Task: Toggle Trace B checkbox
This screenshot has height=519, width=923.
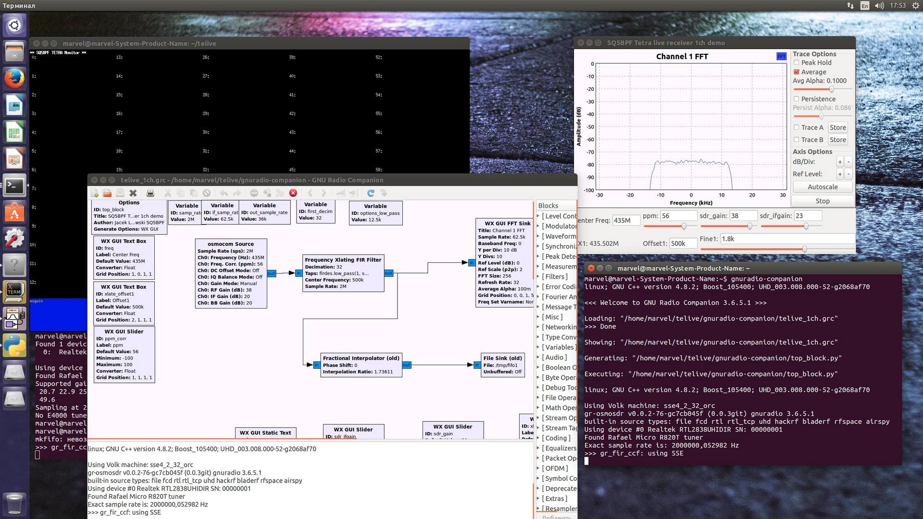Action: point(797,140)
